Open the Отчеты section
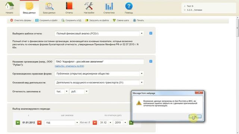Screen dimensions: 239x134 [69, 8]
